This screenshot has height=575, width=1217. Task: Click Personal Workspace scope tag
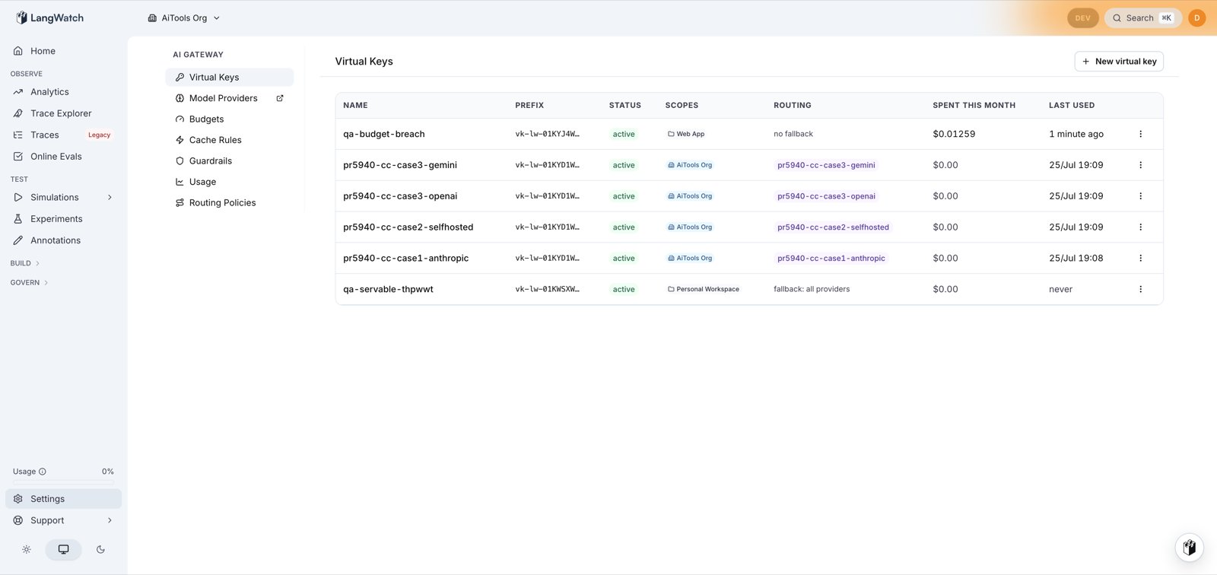704,289
